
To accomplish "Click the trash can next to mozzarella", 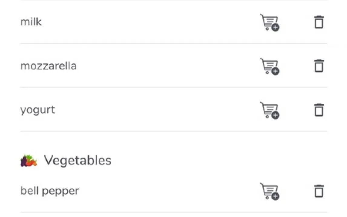I will tap(319, 66).
